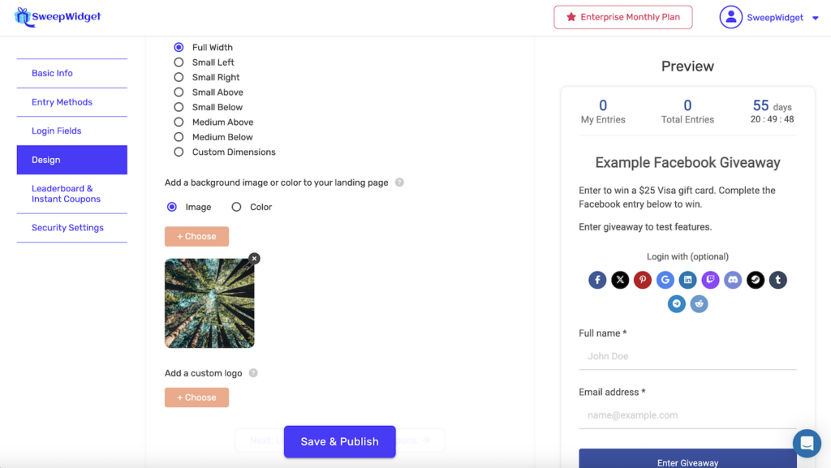This screenshot has height=468, width=831.
Task: Switch background type to Color
Action: 237,207
